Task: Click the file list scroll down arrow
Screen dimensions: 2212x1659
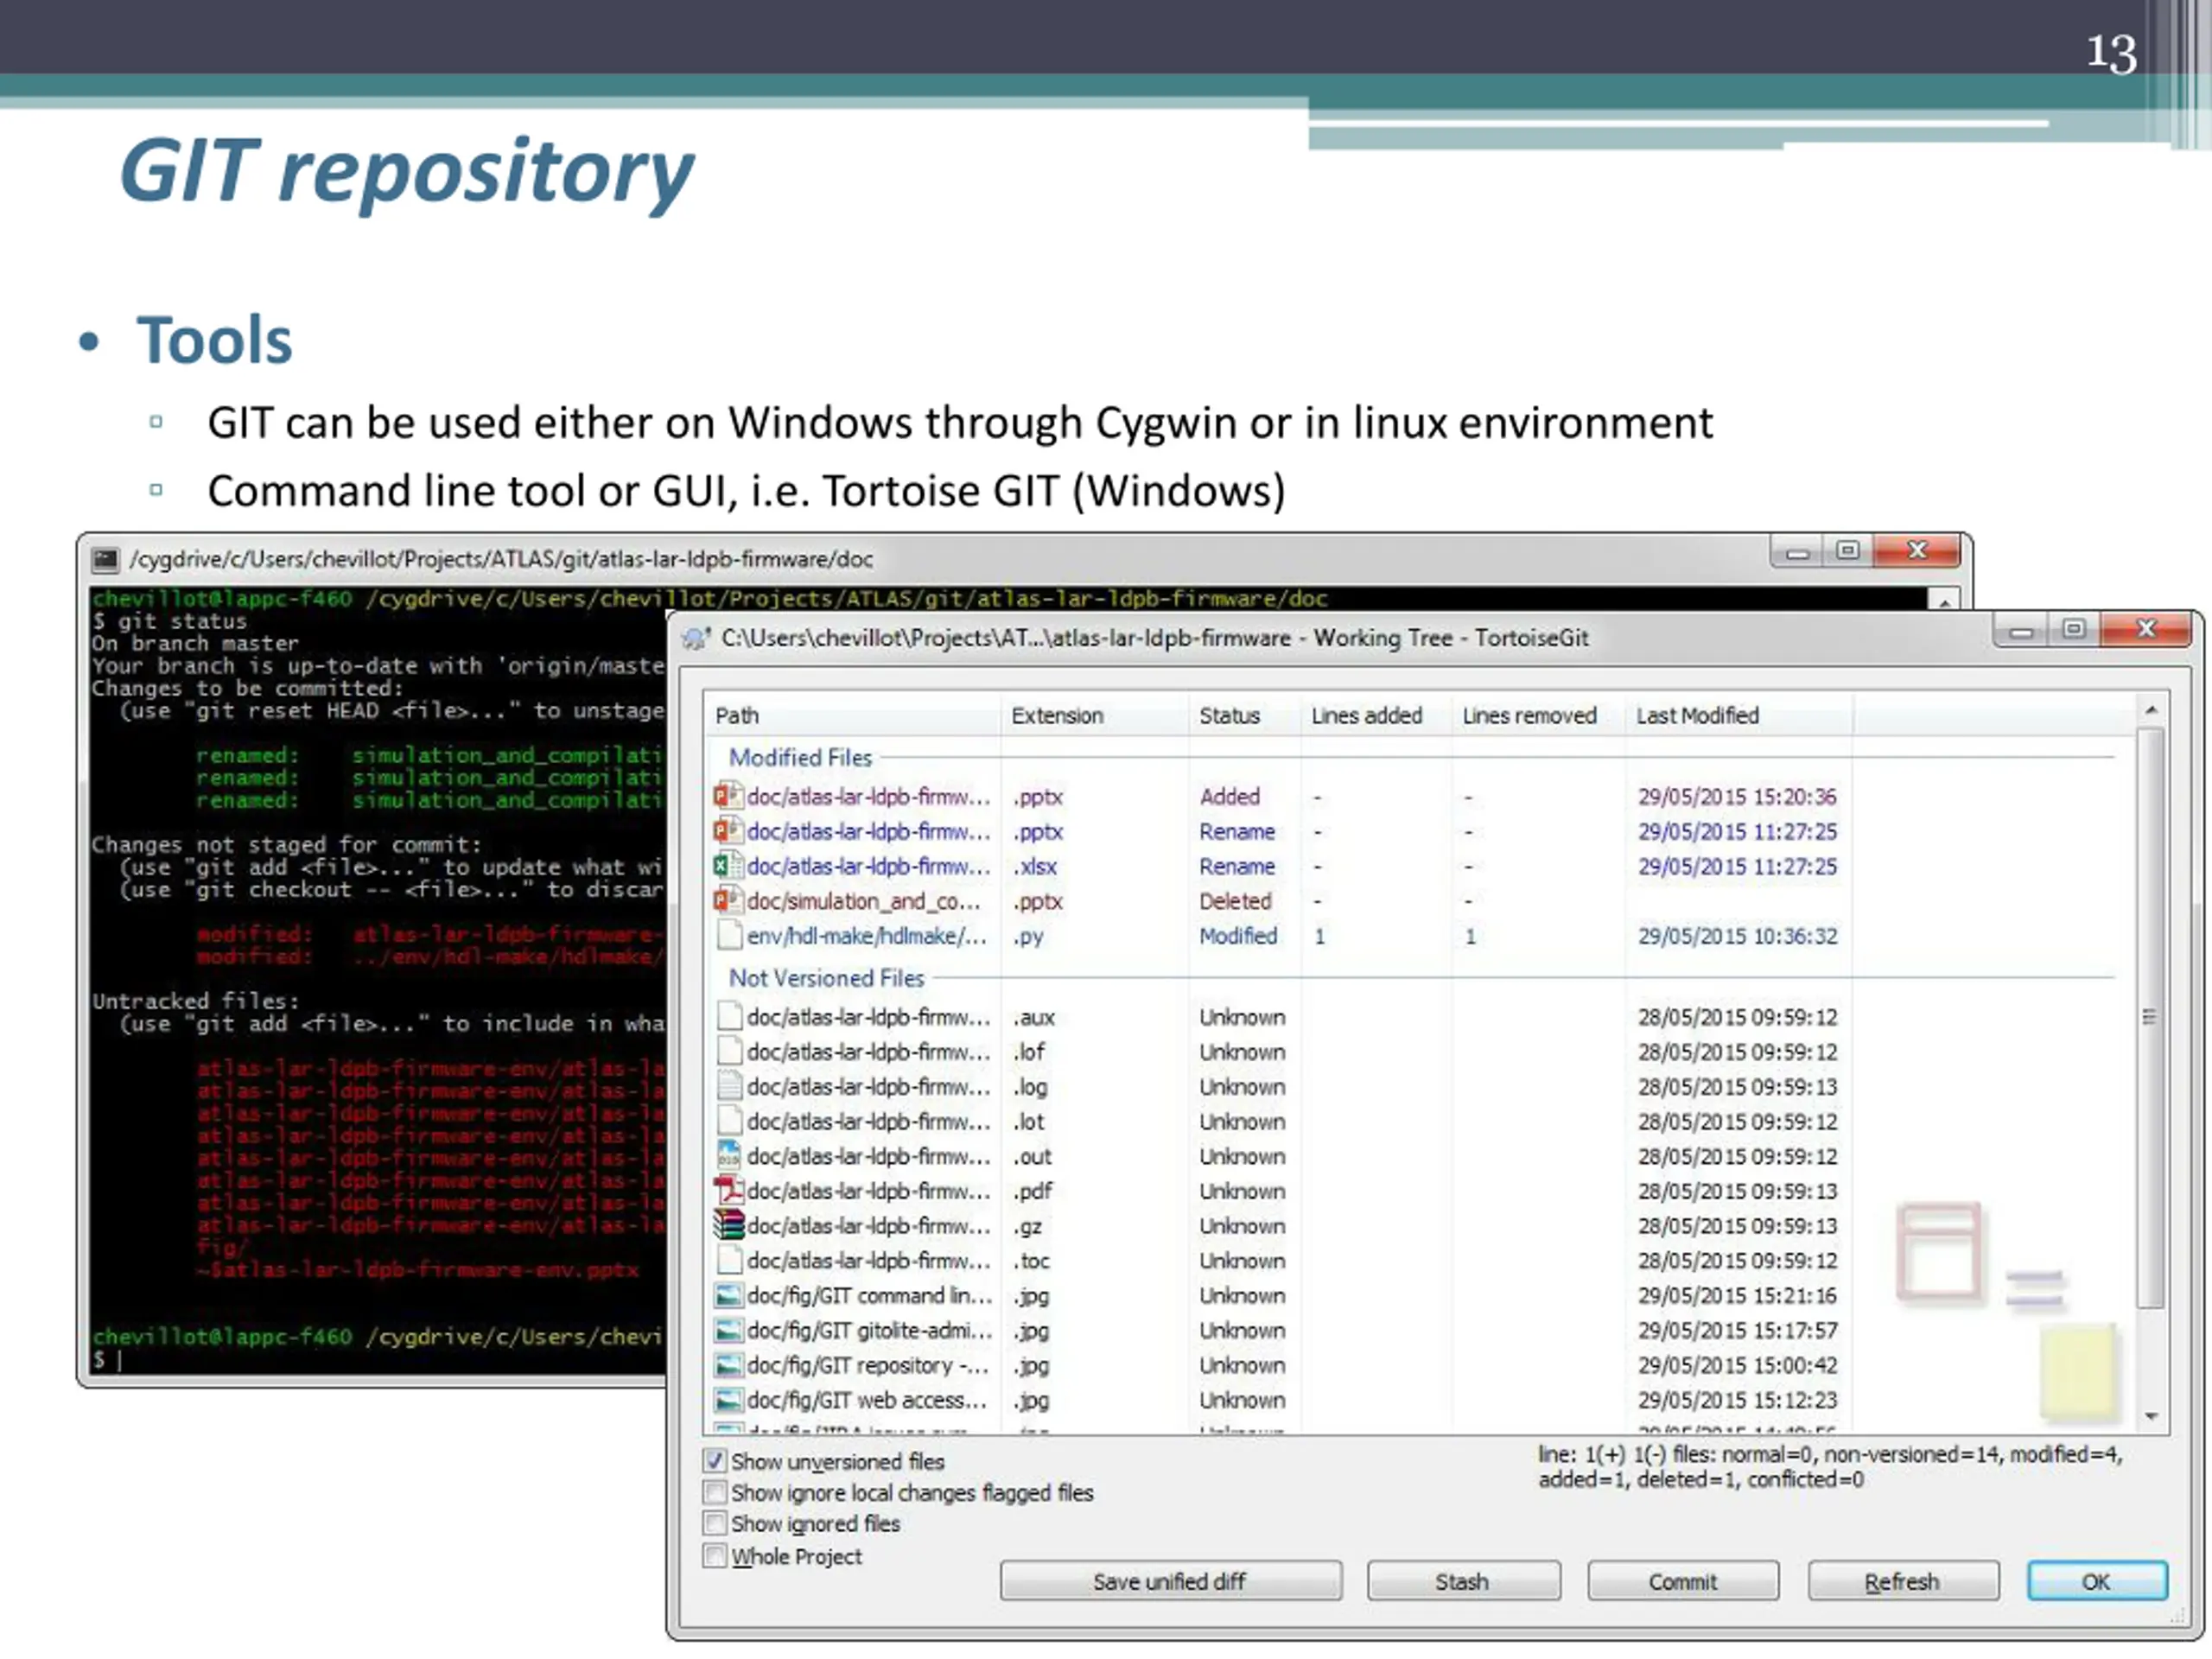Action: (2151, 1417)
